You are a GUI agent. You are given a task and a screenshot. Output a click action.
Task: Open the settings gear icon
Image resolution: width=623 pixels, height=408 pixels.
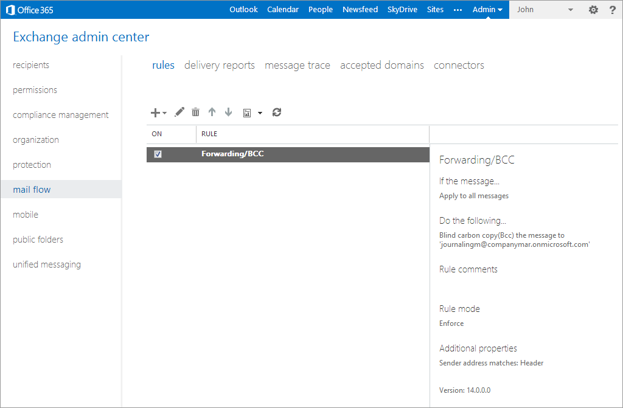pos(593,10)
